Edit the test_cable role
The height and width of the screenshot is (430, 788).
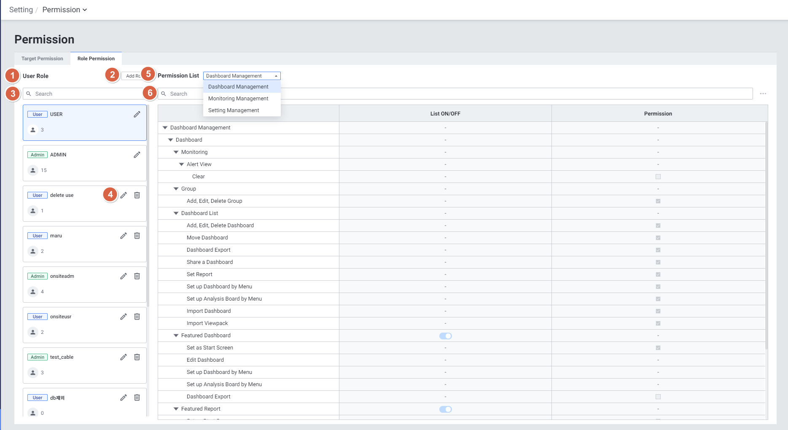[124, 357]
